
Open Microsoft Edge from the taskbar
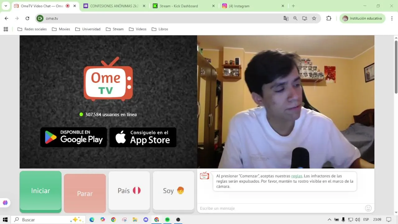point(92,220)
